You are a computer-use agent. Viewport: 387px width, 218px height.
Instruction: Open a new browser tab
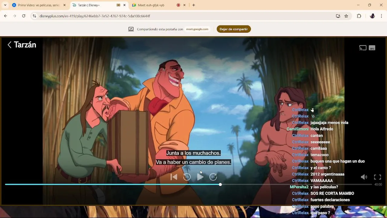tap(194, 5)
